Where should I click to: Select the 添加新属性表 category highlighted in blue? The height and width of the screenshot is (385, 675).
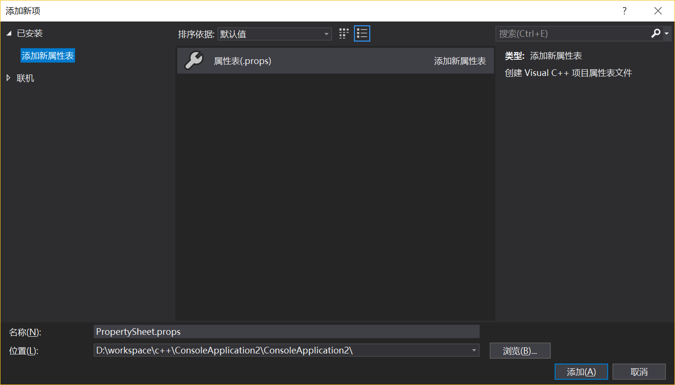(x=47, y=55)
